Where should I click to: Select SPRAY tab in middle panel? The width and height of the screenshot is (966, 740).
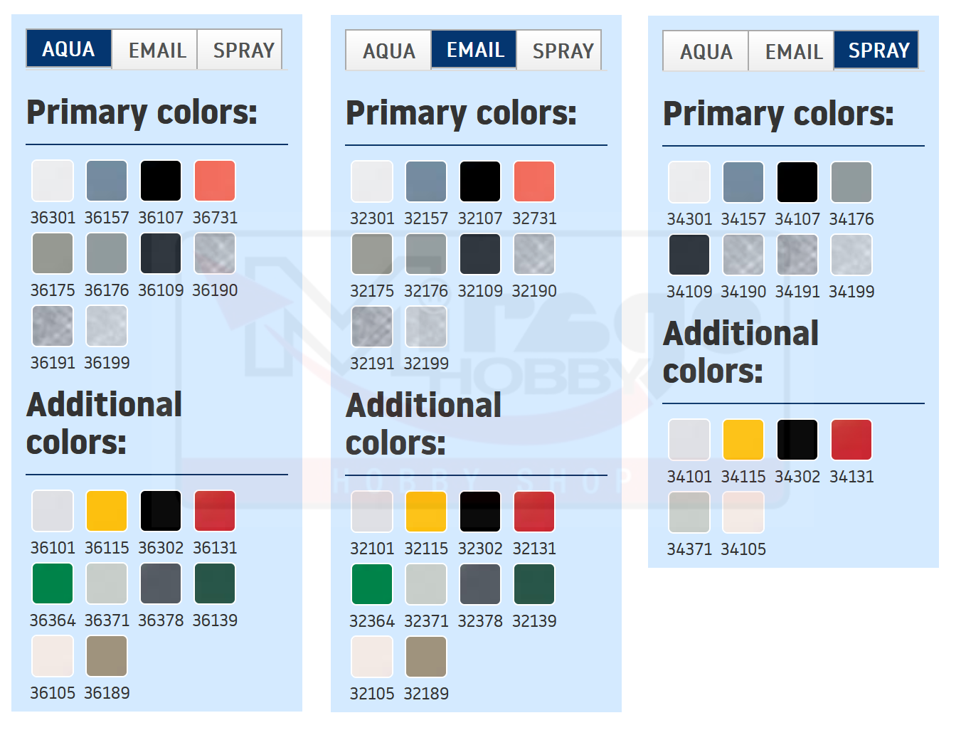point(562,51)
